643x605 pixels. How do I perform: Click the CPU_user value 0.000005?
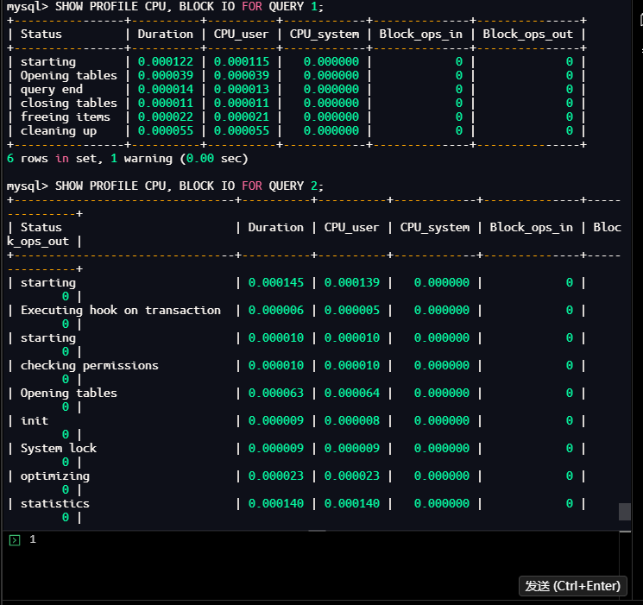click(x=352, y=310)
